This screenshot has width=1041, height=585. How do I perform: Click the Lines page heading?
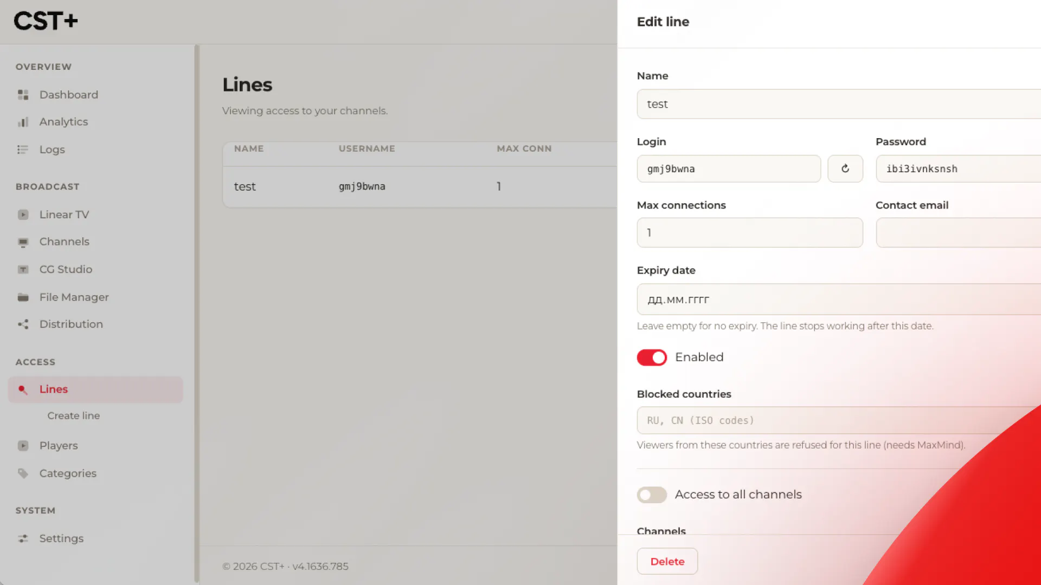(x=247, y=84)
